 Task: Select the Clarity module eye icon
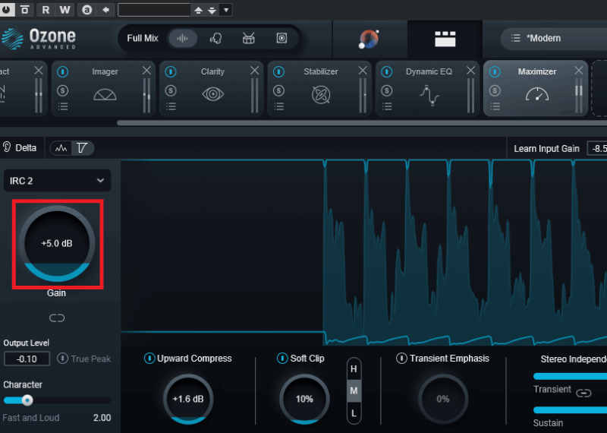(x=213, y=94)
